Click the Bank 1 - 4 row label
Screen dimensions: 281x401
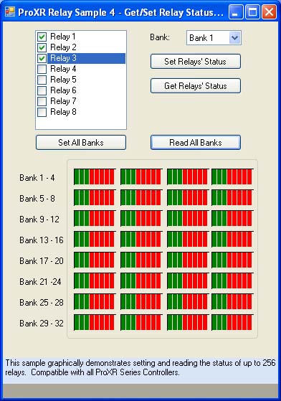[x=37, y=178]
